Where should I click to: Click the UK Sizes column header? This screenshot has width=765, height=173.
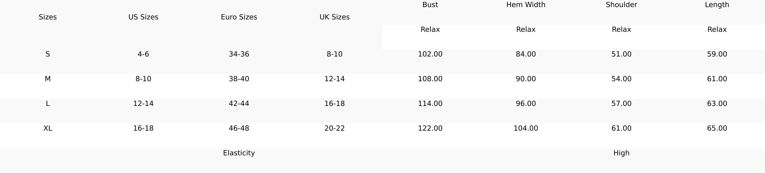(x=334, y=17)
